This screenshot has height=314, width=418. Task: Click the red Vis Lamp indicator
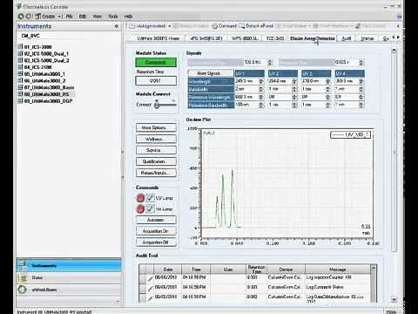tap(140, 208)
